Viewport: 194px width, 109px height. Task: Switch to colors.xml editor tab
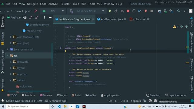click(x=139, y=19)
